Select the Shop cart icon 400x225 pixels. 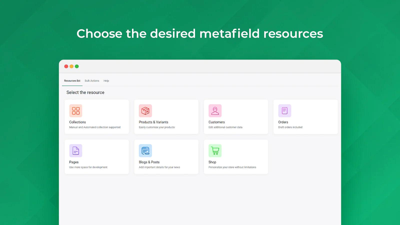tap(215, 150)
